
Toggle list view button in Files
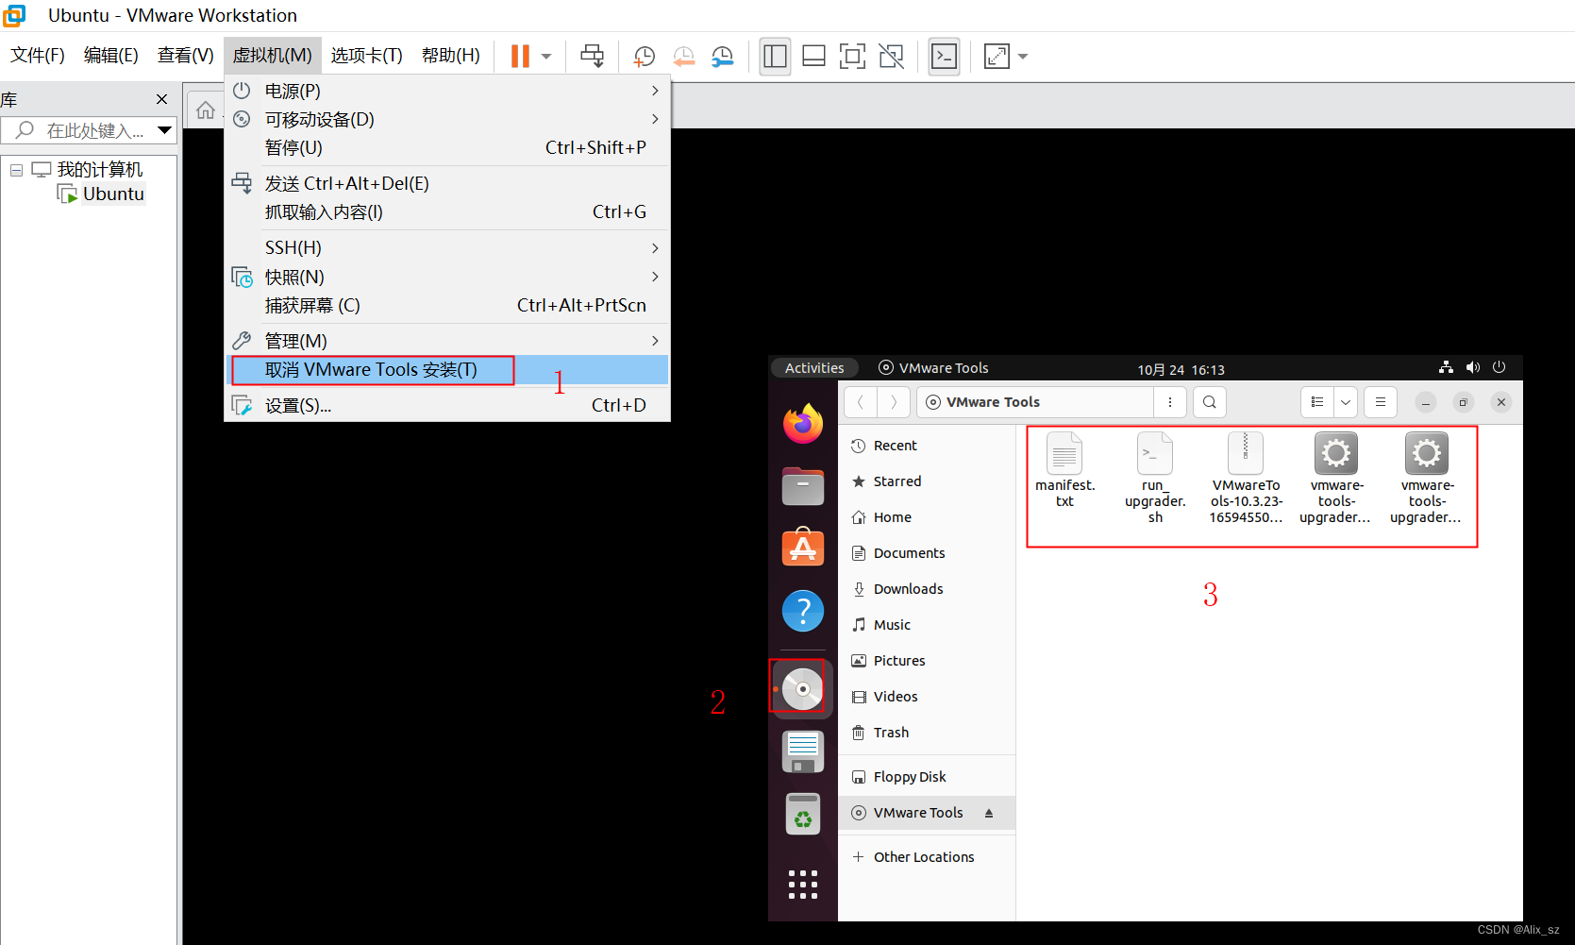1317,402
